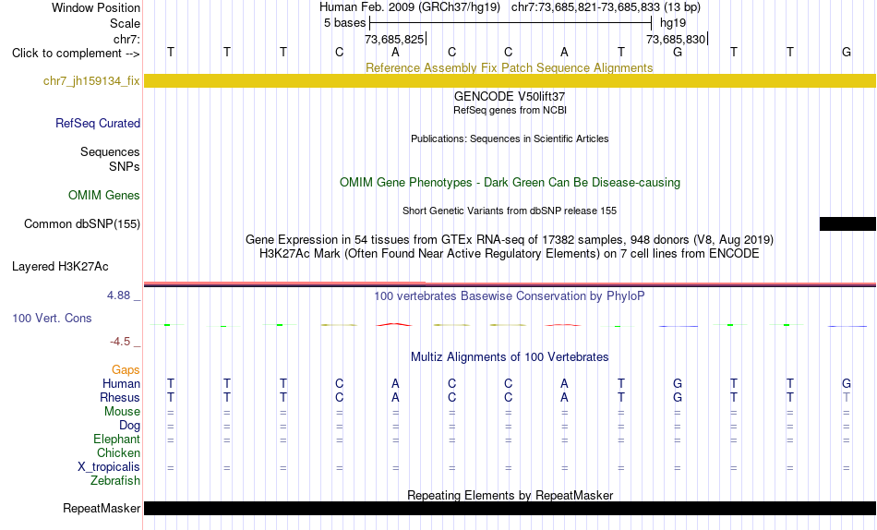Select the Mouse alignment row label
The image size is (877, 530).
tap(122, 412)
